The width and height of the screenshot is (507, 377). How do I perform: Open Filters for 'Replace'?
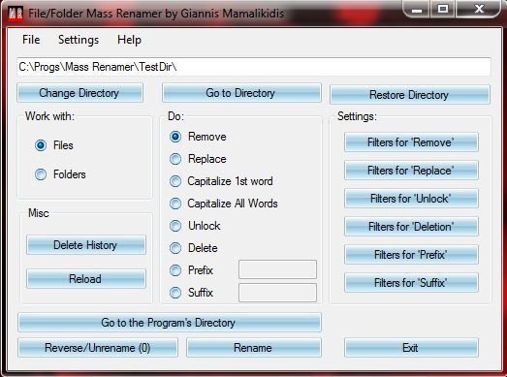(411, 171)
